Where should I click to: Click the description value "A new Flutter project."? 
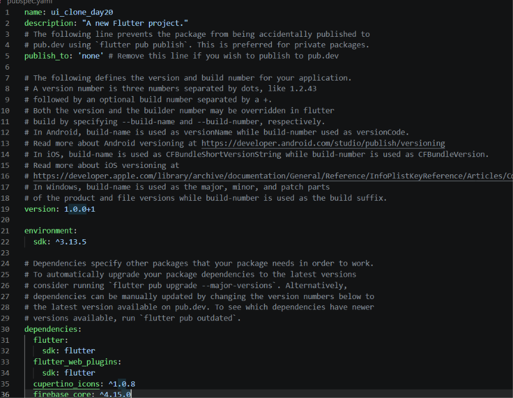click(x=135, y=23)
